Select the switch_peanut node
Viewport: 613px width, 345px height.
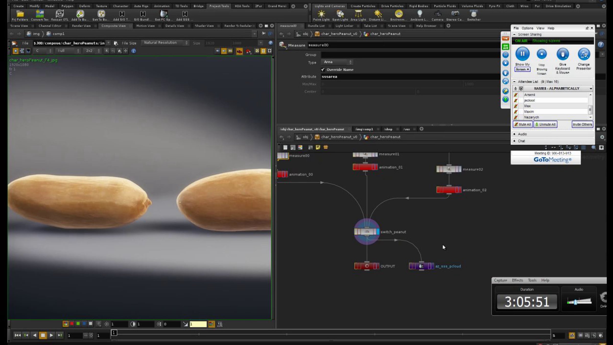367,232
